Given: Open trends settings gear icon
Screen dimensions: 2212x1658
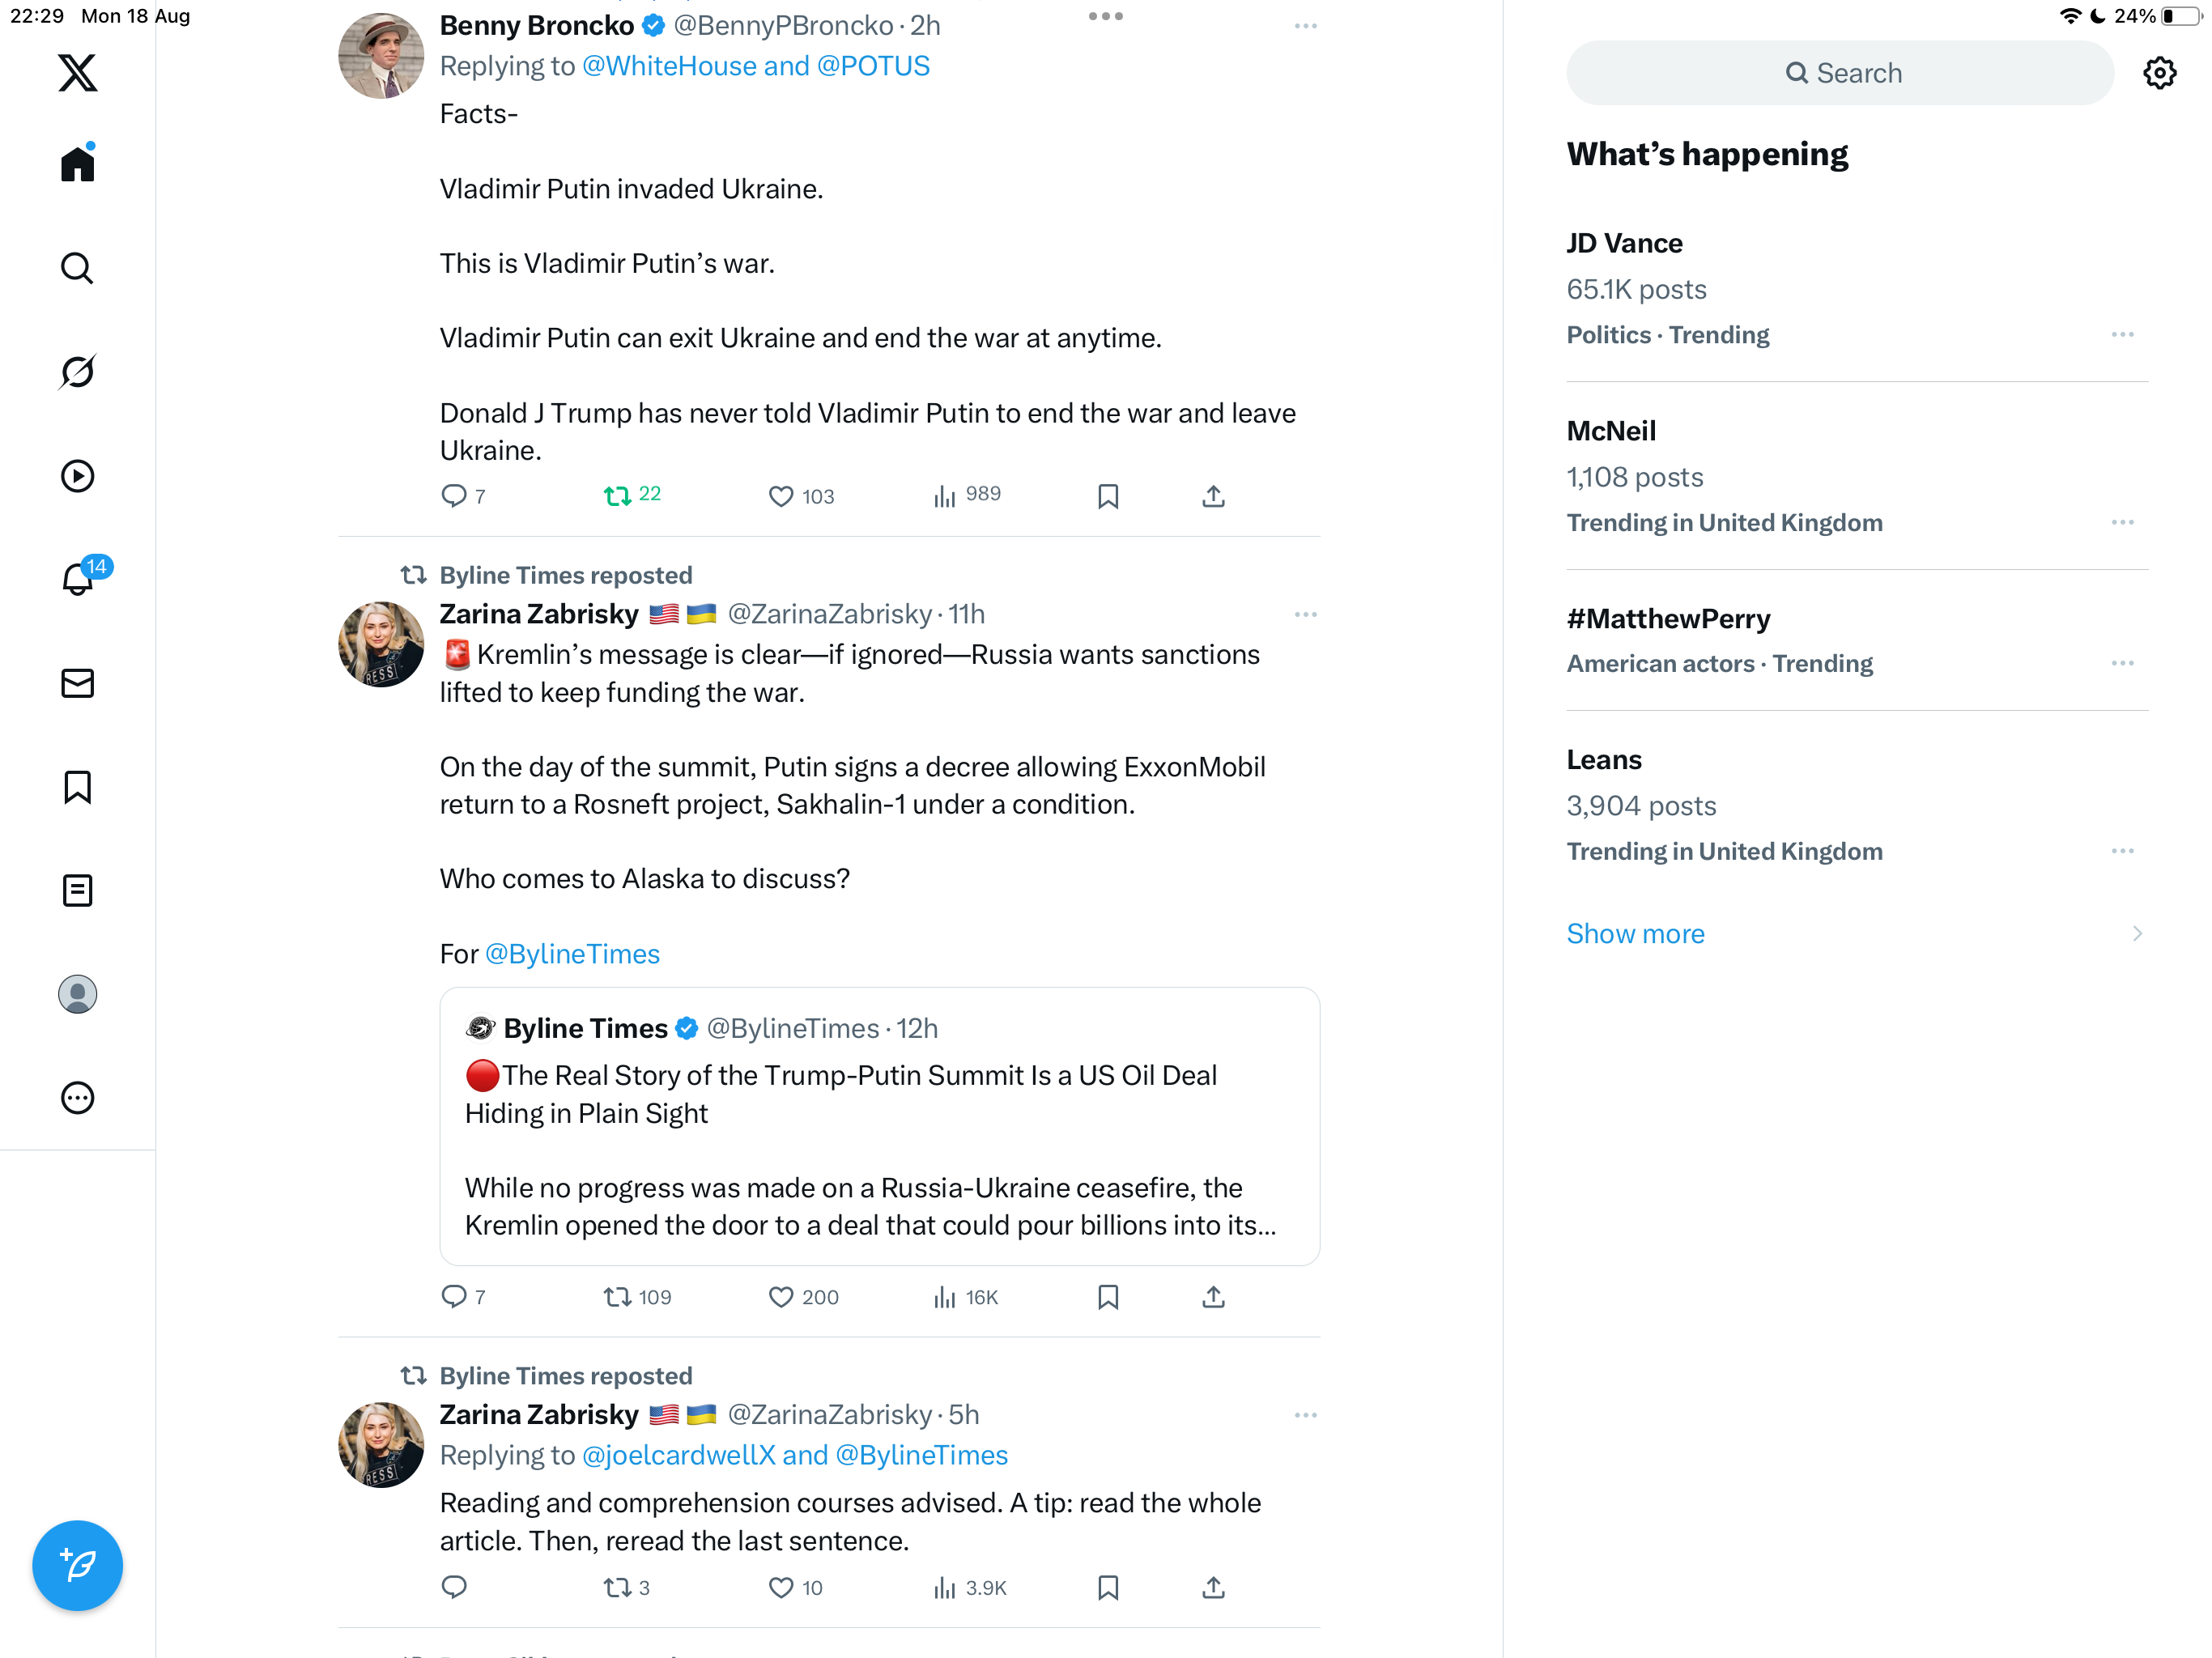Looking at the screenshot, I should (x=2159, y=73).
